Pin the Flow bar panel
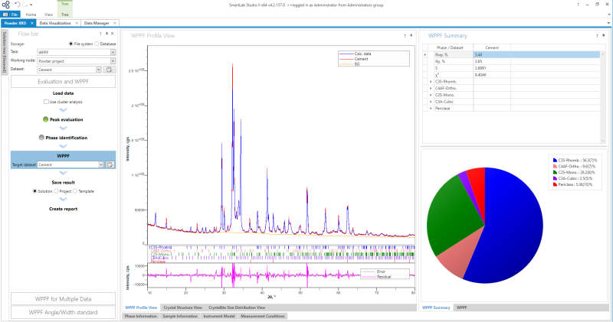Image resolution: width=613 pixels, height=322 pixels. coord(107,34)
